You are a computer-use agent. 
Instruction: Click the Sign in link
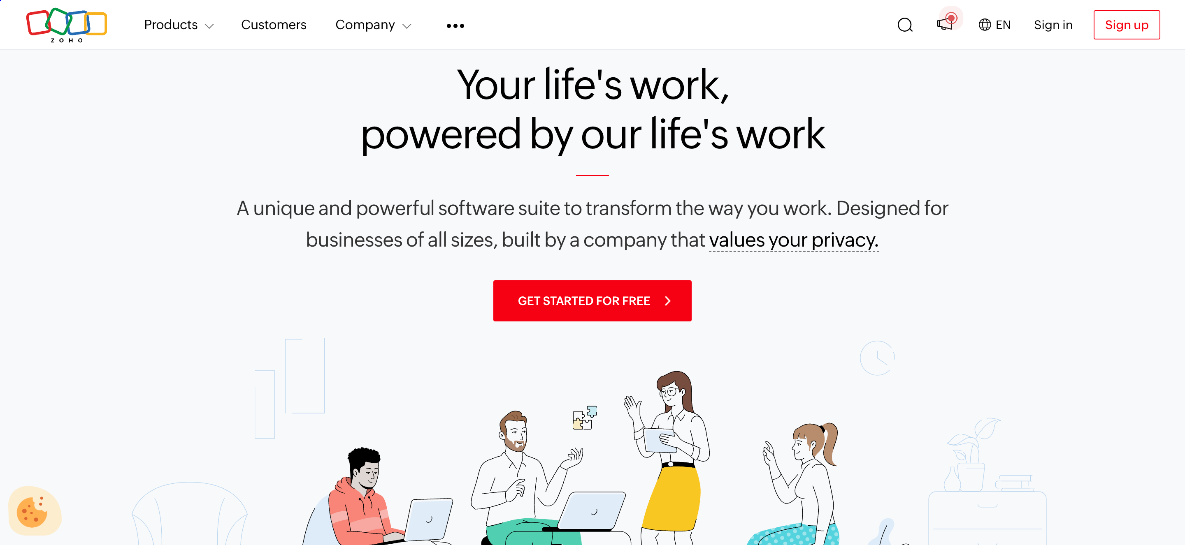(x=1053, y=24)
